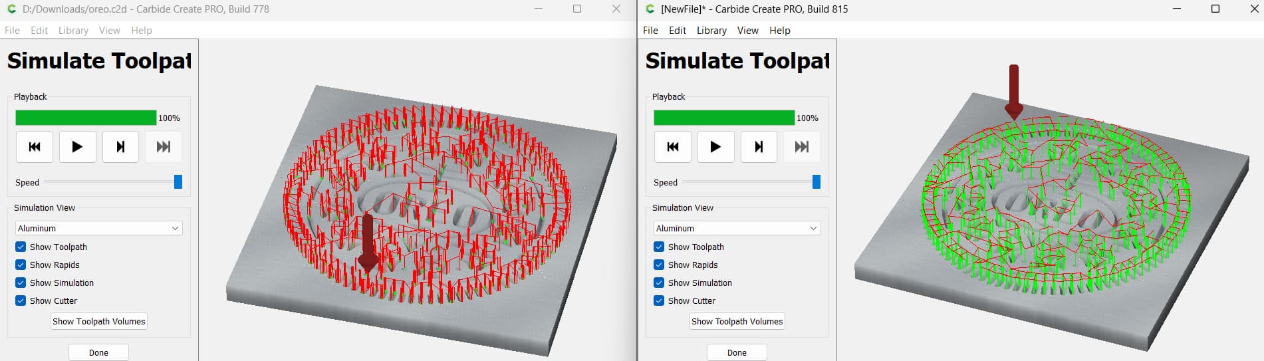Open Library menu in Build 815 window

point(711,31)
